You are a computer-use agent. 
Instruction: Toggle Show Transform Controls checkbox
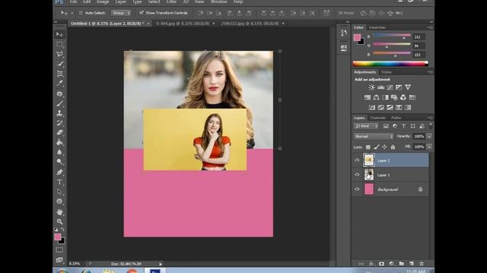[x=142, y=13]
